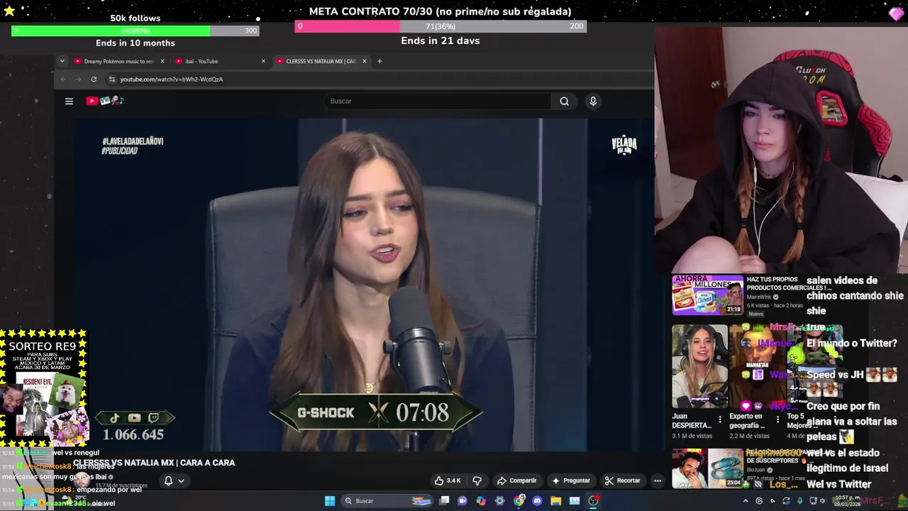This screenshot has height=511, width=908.
Task: Open volume control from the system tray
Action: [823, 501]
